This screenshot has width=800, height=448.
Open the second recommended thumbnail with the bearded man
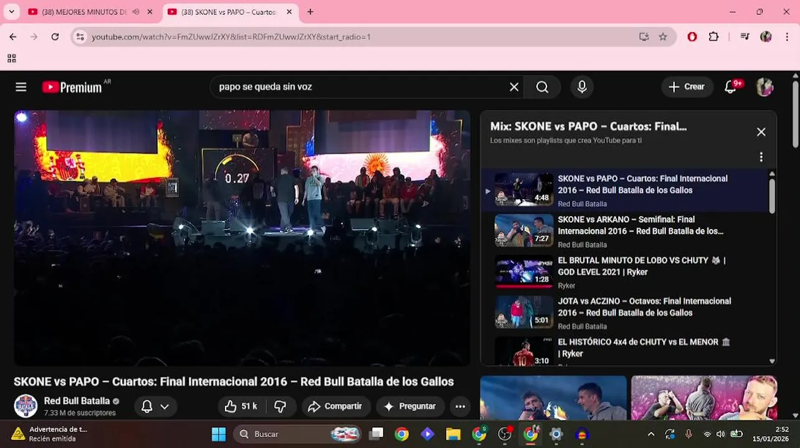tap(704, 398)
